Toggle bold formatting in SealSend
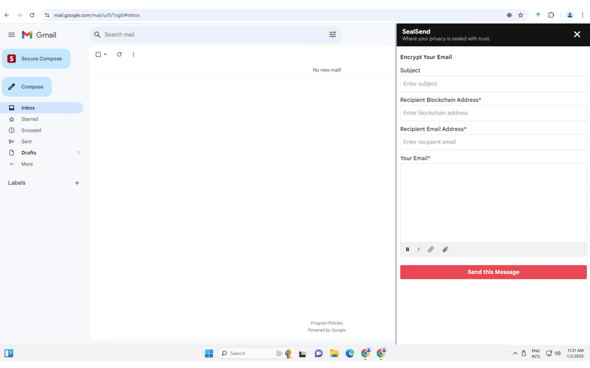Image resolution: width=590 pixels, height=368 pixels. (407, 249)
